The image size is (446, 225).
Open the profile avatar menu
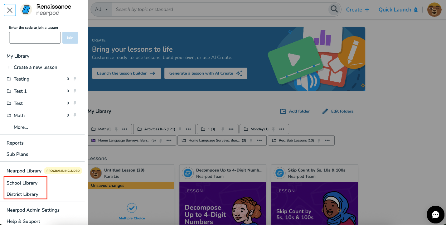pos(434,10)
